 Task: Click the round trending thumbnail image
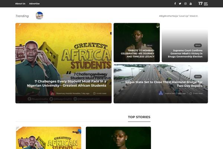39,15
